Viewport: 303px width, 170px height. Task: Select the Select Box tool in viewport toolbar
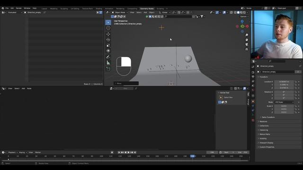[108, 22]
